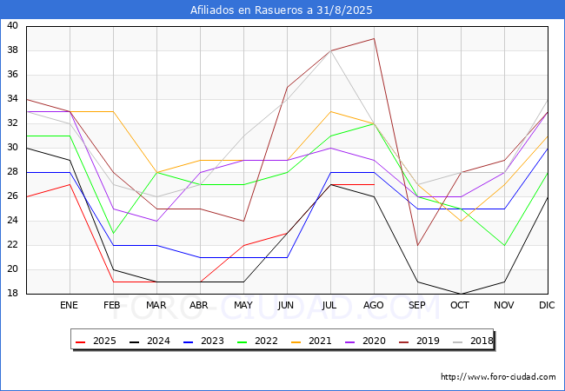This screenshot has height=391, width=565.
Task: Click the JUL month axis label
Action: [x=329, y=305]
